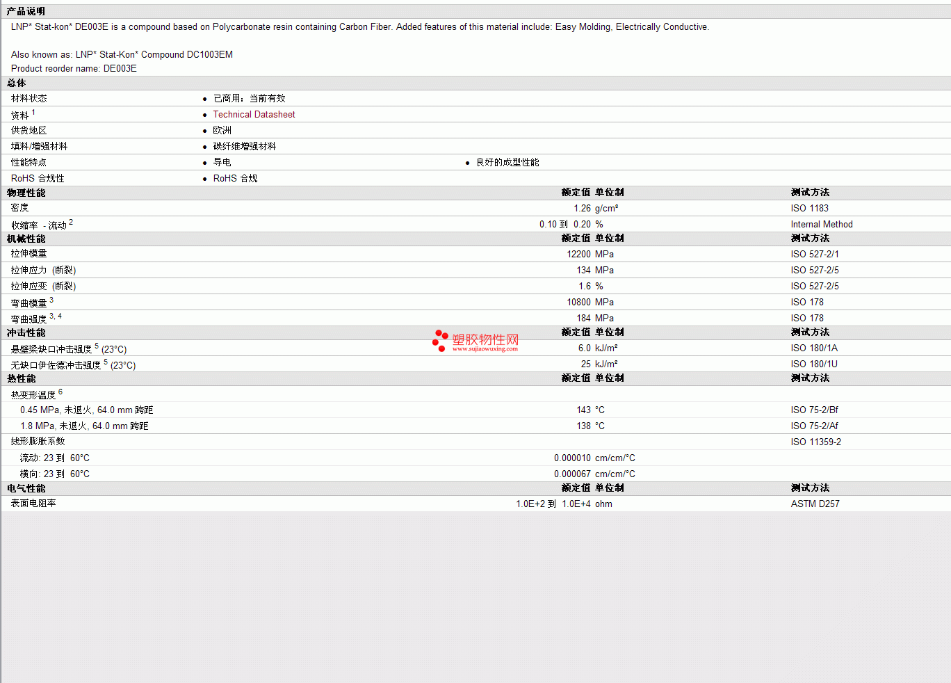Click the ISO 75-2/Bf test method
Screen dimensions: 951x683
815,410
